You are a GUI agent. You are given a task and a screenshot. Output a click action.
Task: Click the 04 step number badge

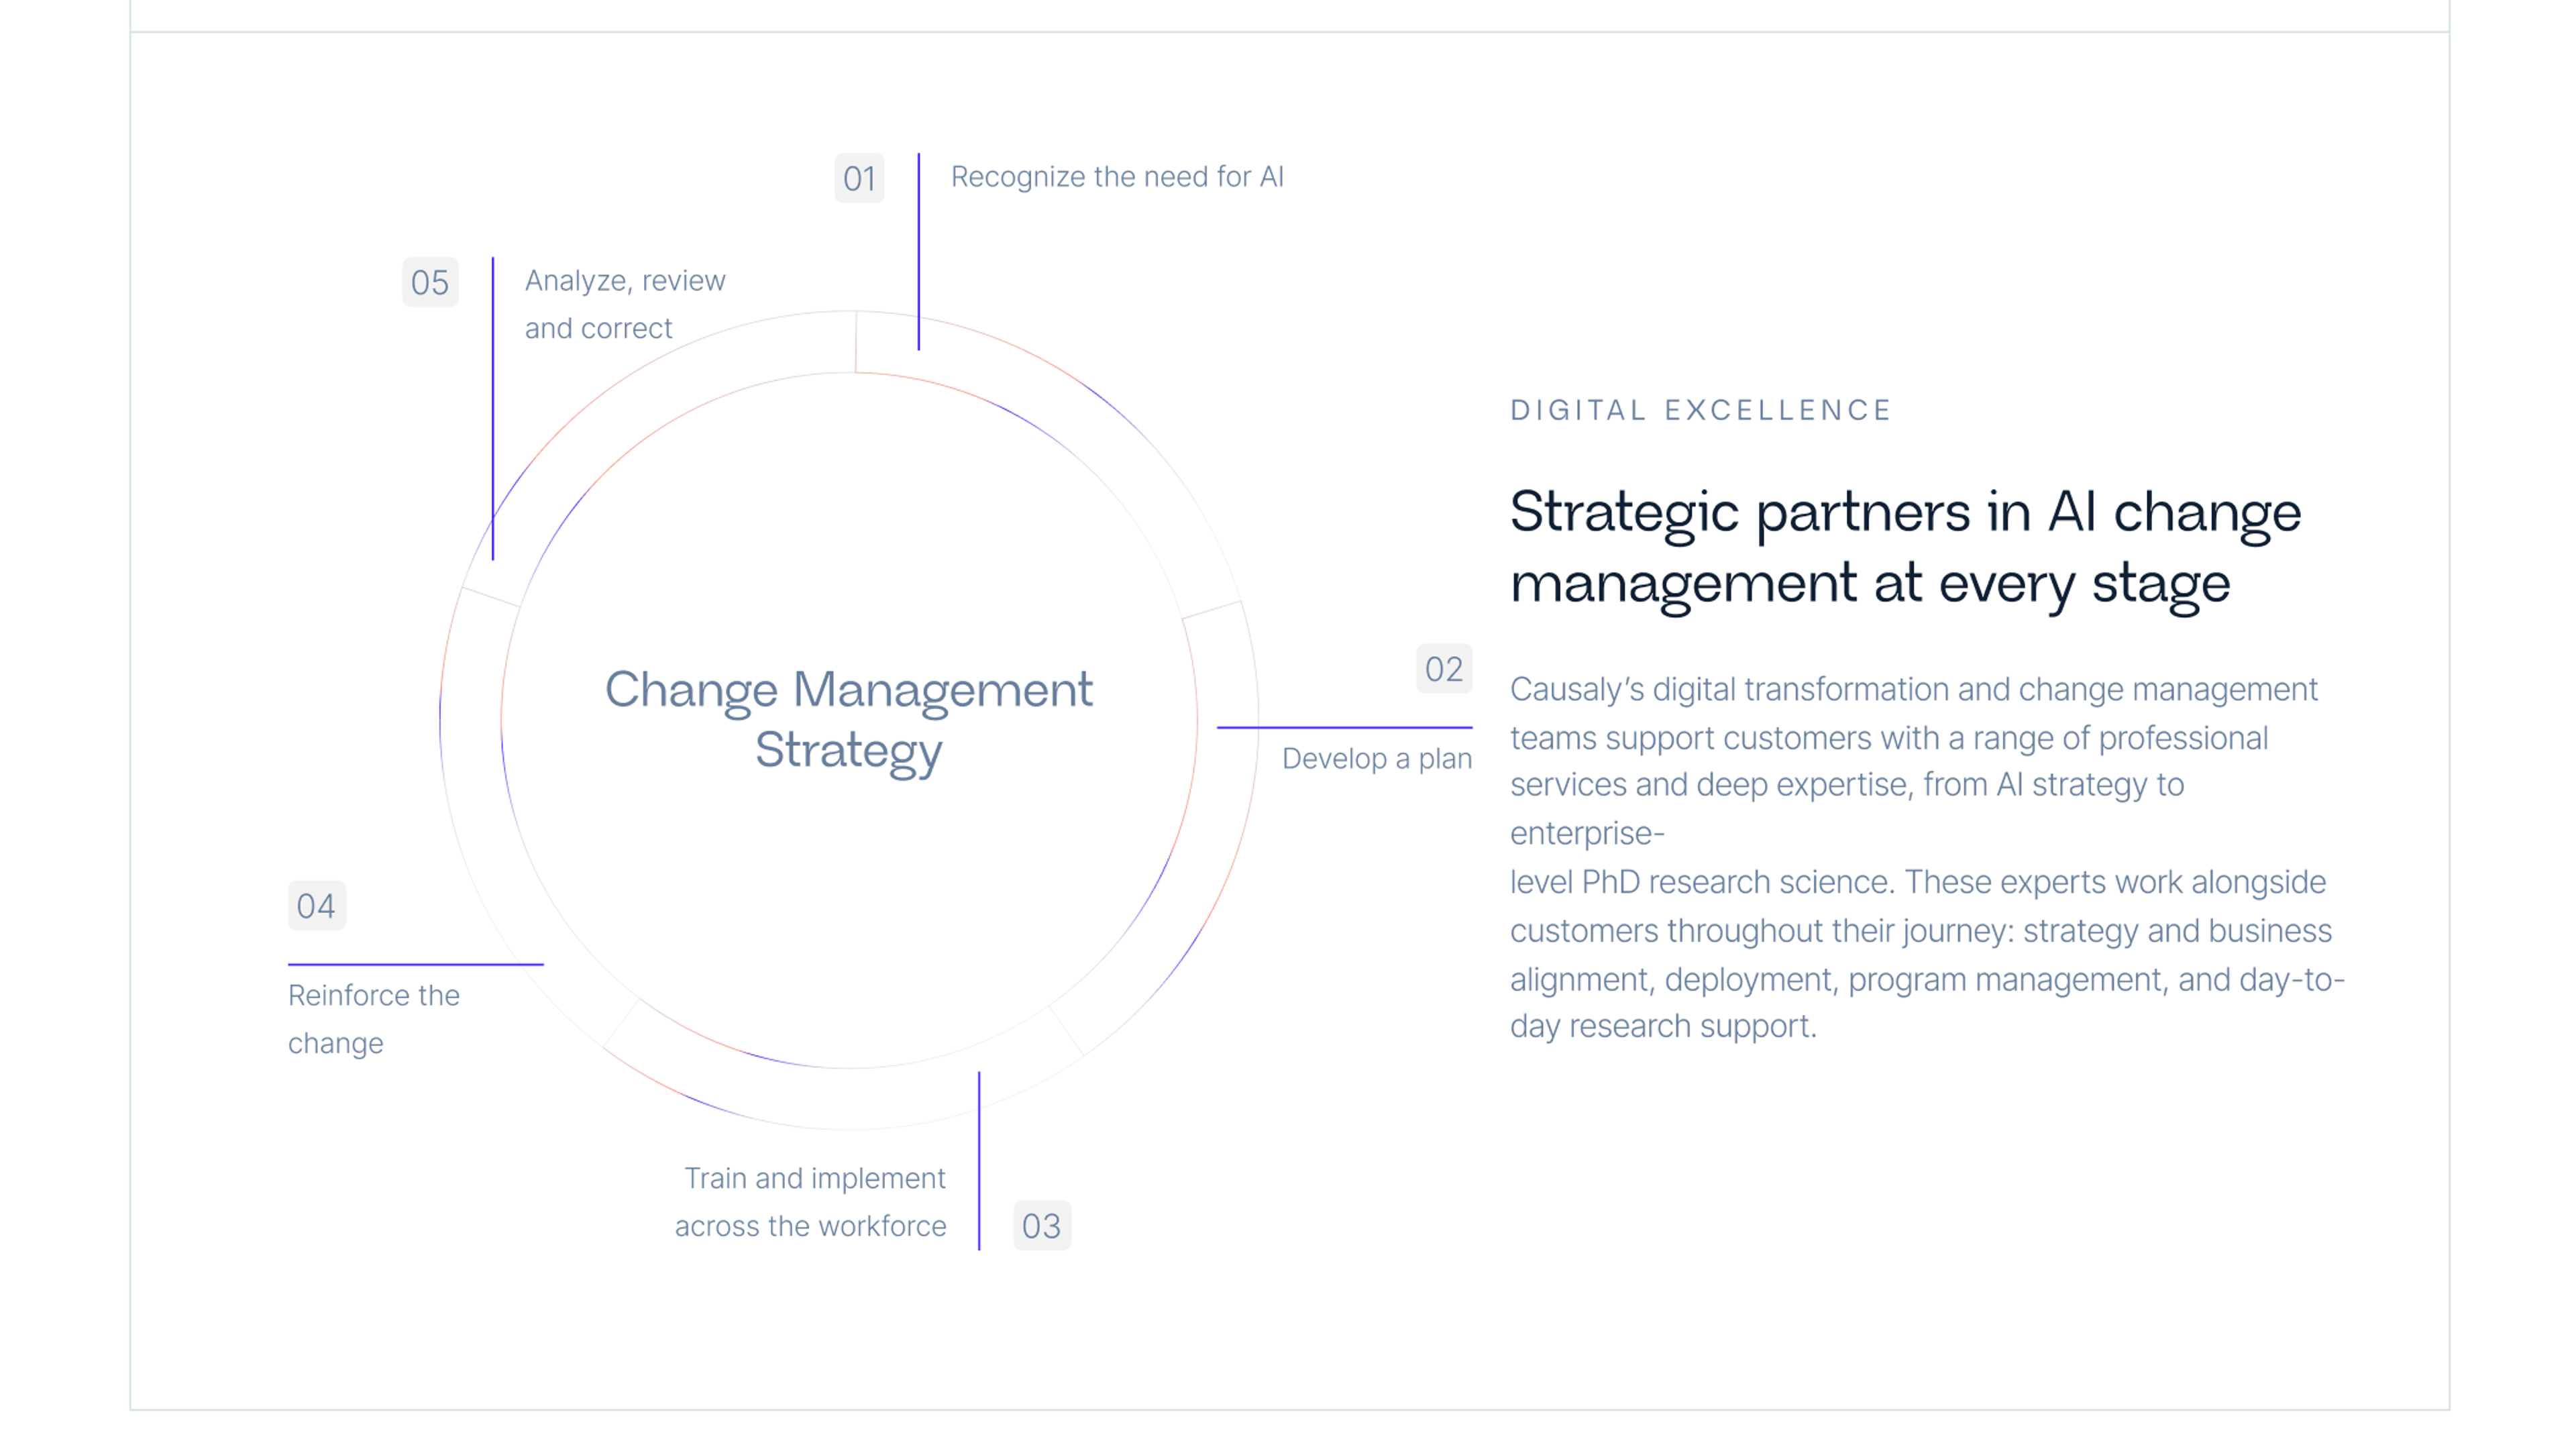(316, 905)
